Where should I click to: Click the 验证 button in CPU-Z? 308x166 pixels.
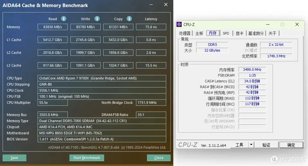(x=266, y=145)
